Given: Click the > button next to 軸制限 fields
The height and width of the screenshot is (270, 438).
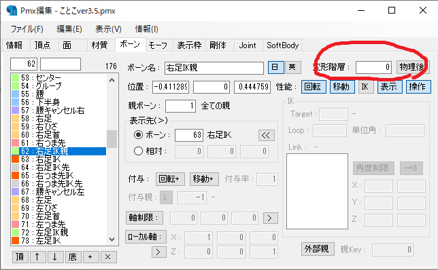Looking at the screenshot, I should 270,218.
